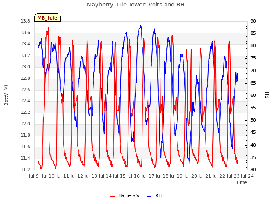Image resolution: width=273 pixels, height=204 pixels.
Task: Click the 35 right axis value
Action: pos(253,157)
